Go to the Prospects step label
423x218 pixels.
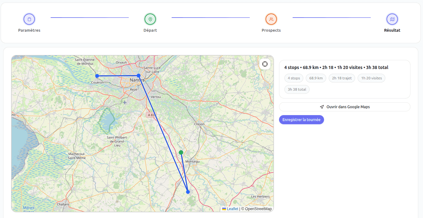coord(271,30)
